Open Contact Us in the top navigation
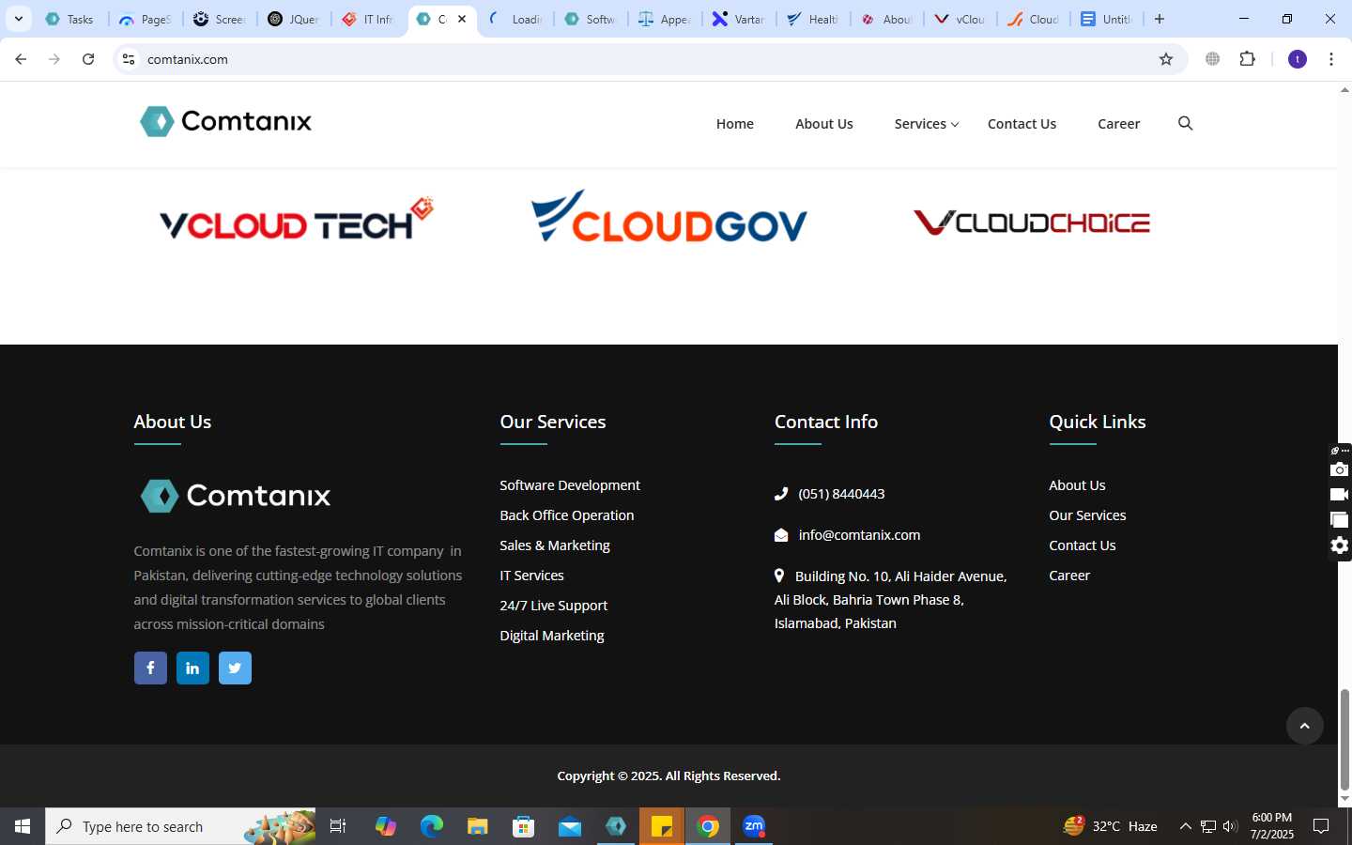This screenshot has height=845, width=1352. pyautogui.click(x=1022, y=124)
